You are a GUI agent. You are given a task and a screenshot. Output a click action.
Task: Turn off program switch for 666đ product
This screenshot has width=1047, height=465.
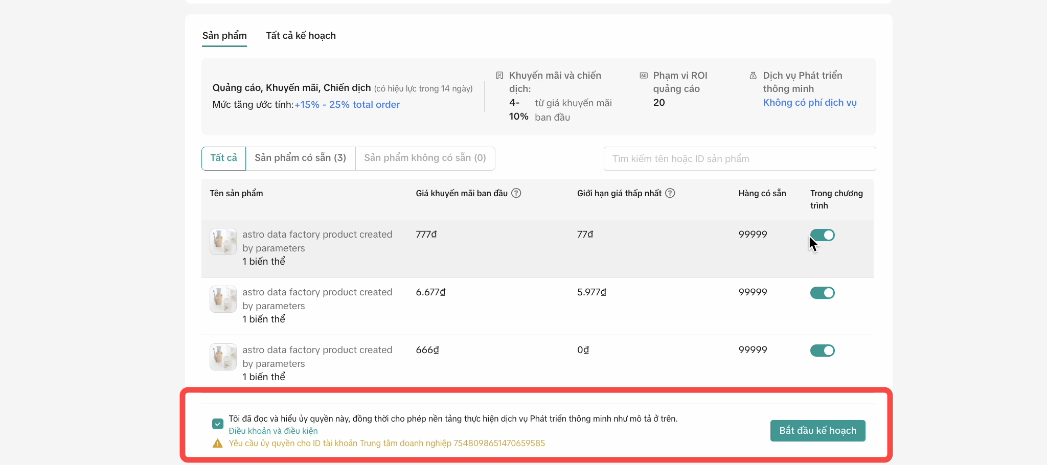(822, 351)
